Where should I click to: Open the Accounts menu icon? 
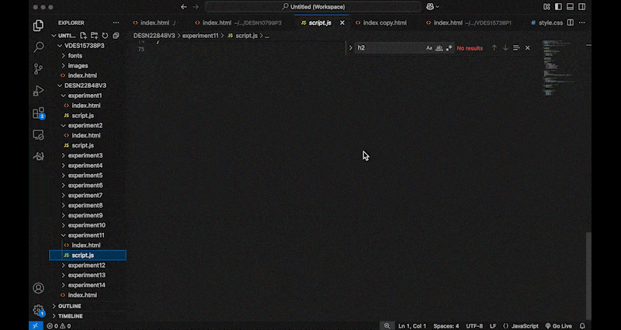click(38, 288)
